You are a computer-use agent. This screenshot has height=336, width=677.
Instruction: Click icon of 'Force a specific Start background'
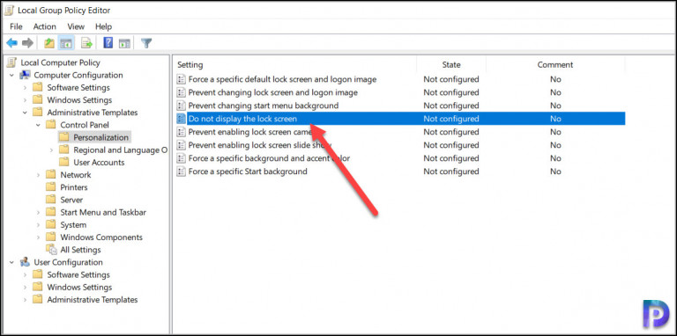182,172
